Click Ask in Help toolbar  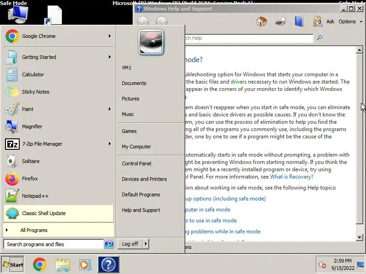coord(330,21)
